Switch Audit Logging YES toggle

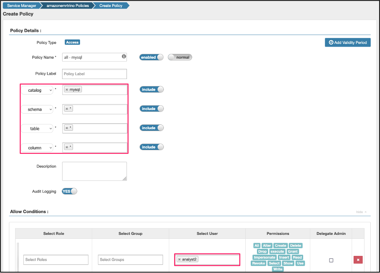pos(69,191)
